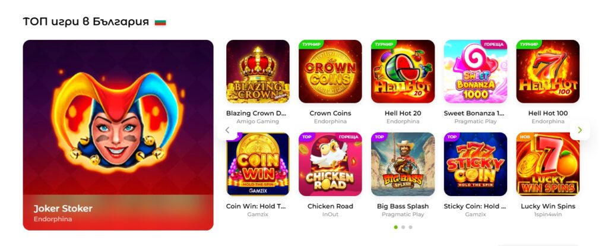Screen dimensions: 608x246
Task: Click the Pragmatic Play label under Big Bass Splash
Action: click(x=403, y=214)
